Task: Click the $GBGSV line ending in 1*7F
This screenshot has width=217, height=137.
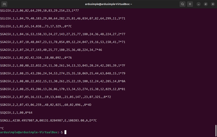Action: click(63, 66)
